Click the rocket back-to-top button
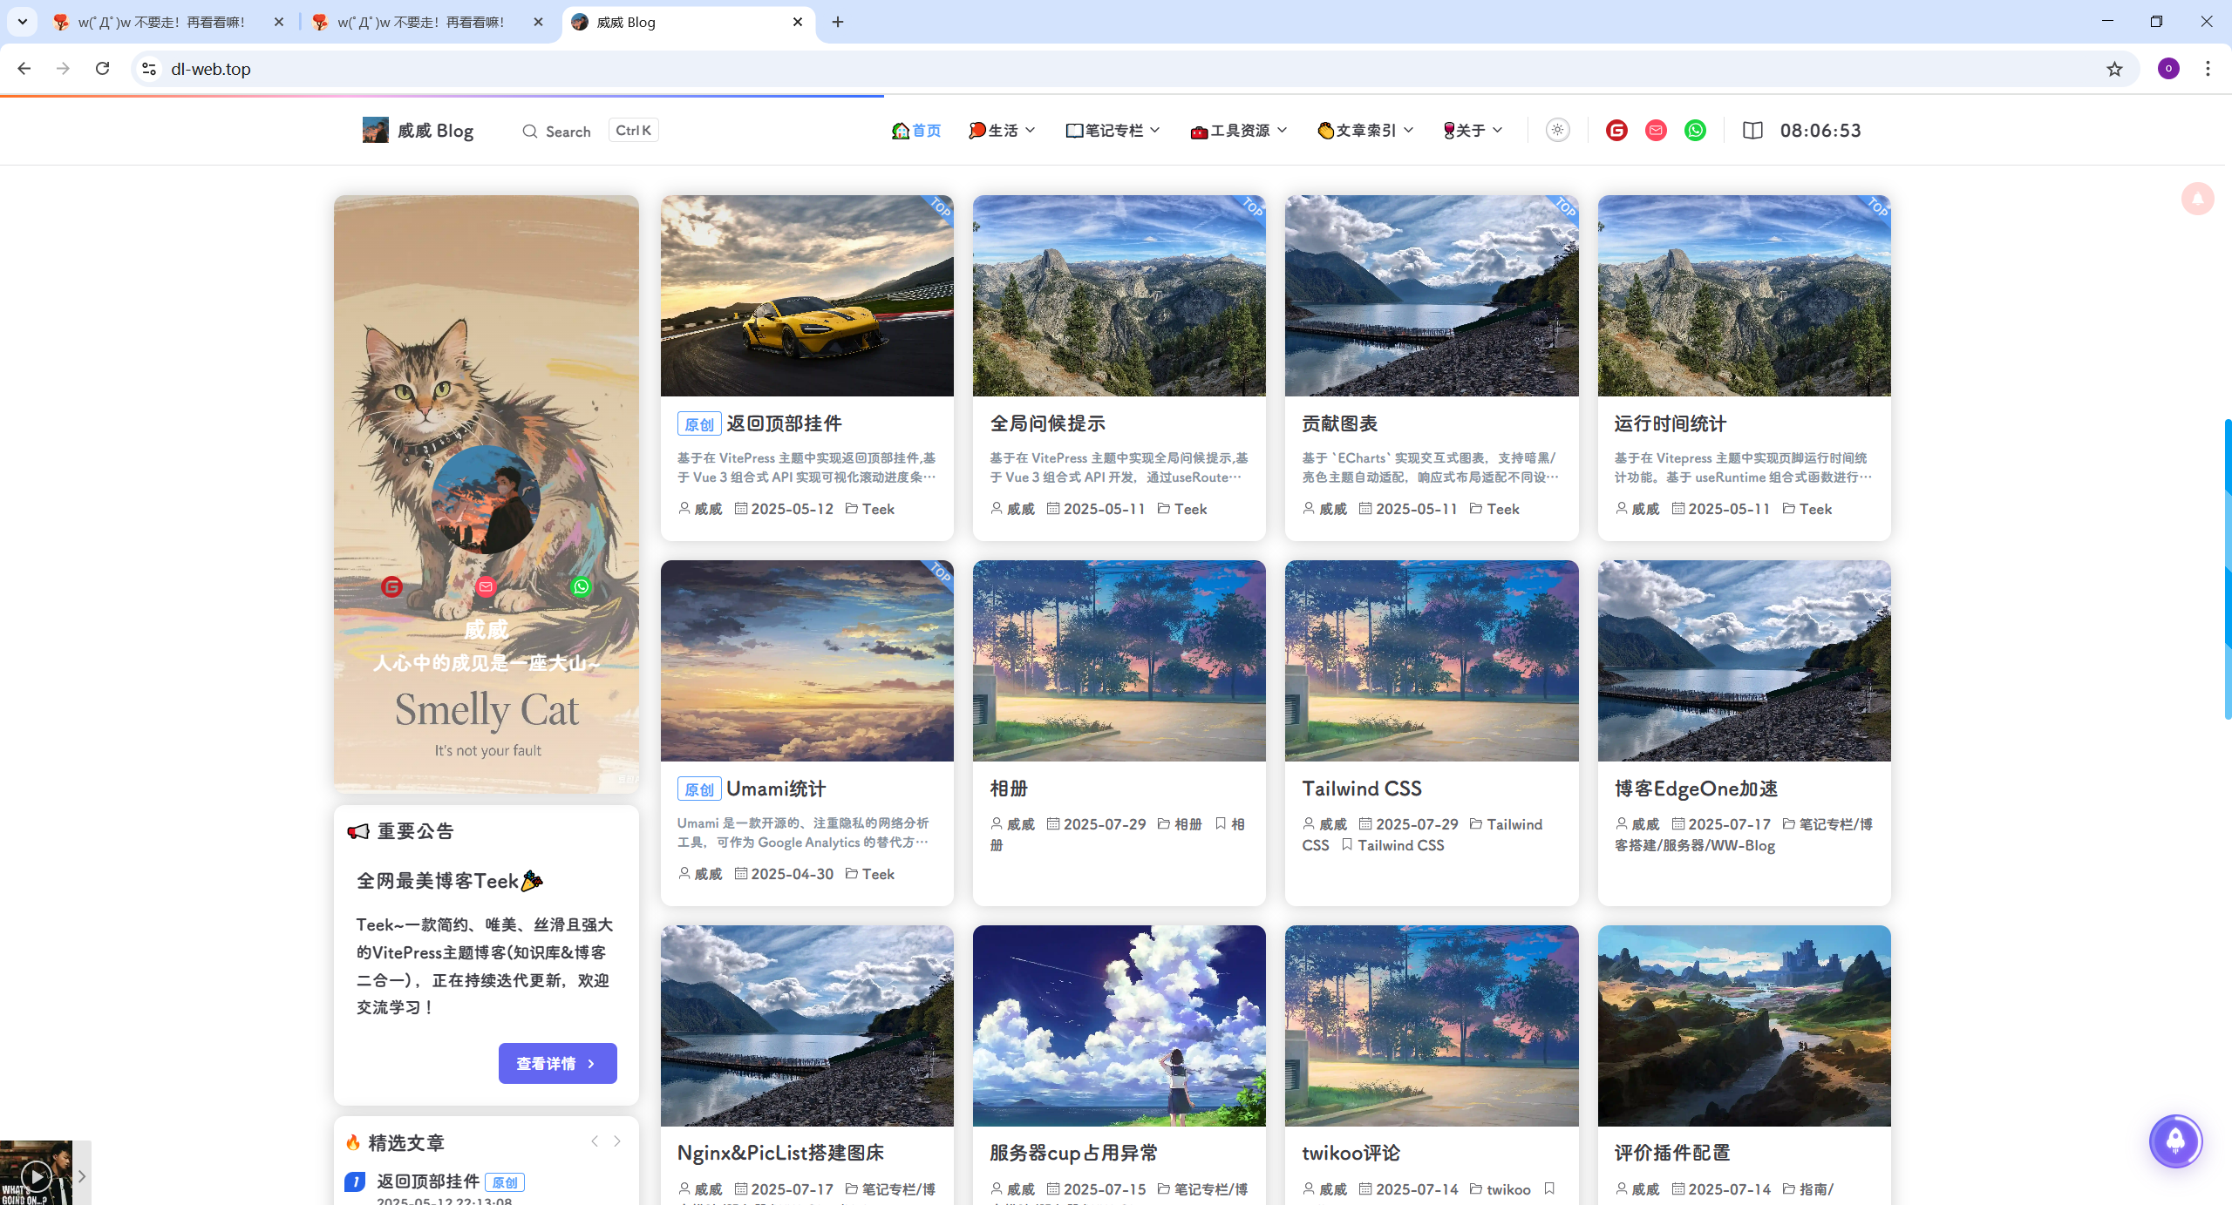 tap(2175, 1141)
